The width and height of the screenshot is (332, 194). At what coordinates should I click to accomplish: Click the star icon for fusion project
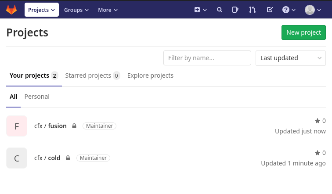coord(317,121)
